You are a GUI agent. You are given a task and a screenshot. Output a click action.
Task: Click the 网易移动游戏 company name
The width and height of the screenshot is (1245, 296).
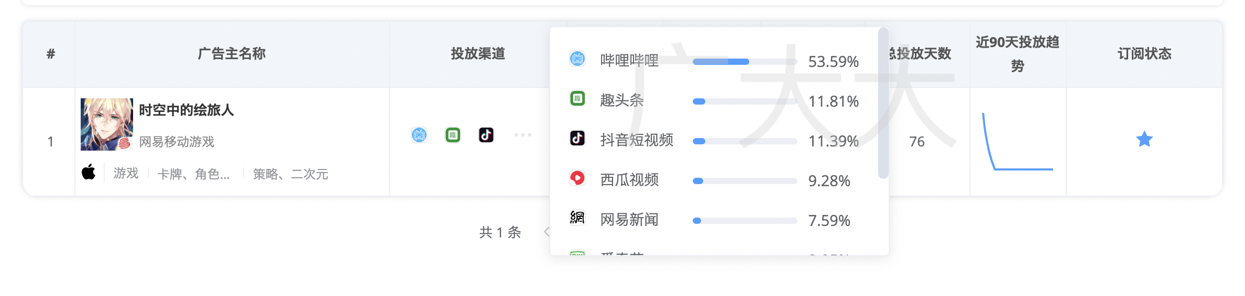[x=177, y=142]
